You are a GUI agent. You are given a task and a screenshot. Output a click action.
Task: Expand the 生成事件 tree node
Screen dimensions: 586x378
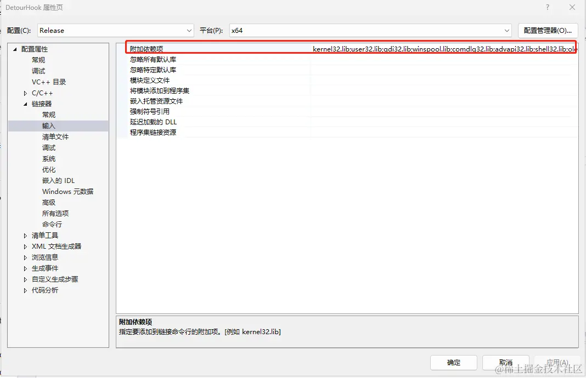tap(25, 268)
